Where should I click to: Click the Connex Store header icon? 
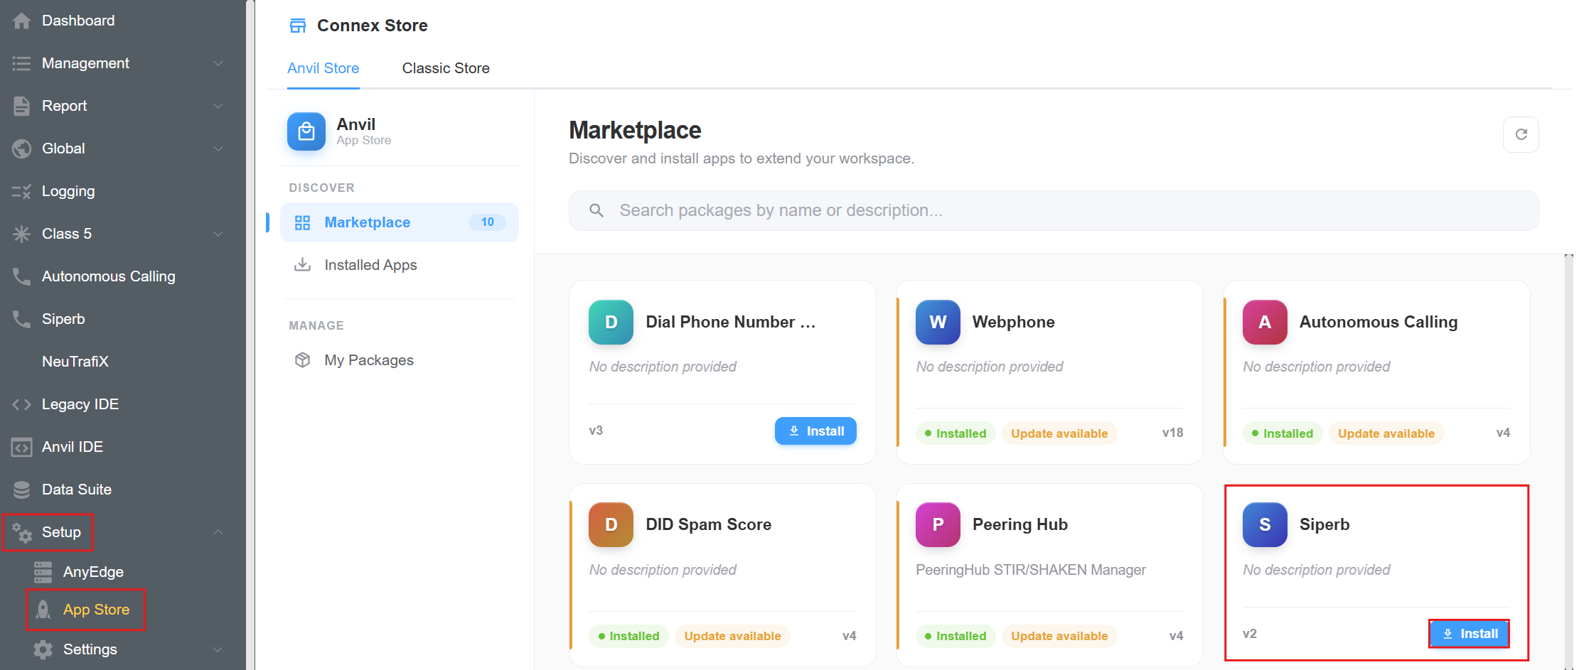coord(298,26)
